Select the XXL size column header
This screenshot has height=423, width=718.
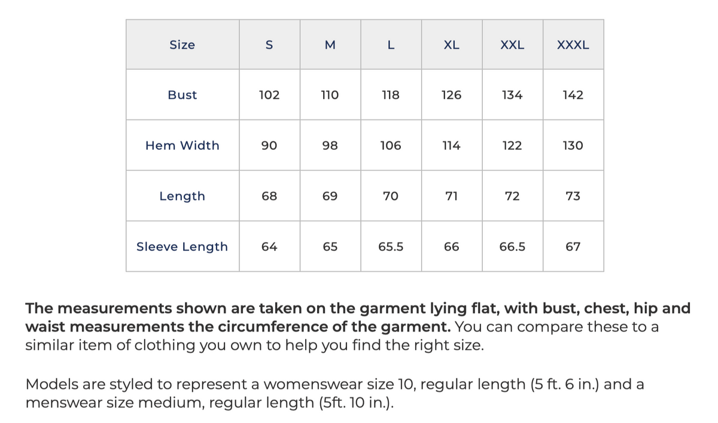(512, 45)
